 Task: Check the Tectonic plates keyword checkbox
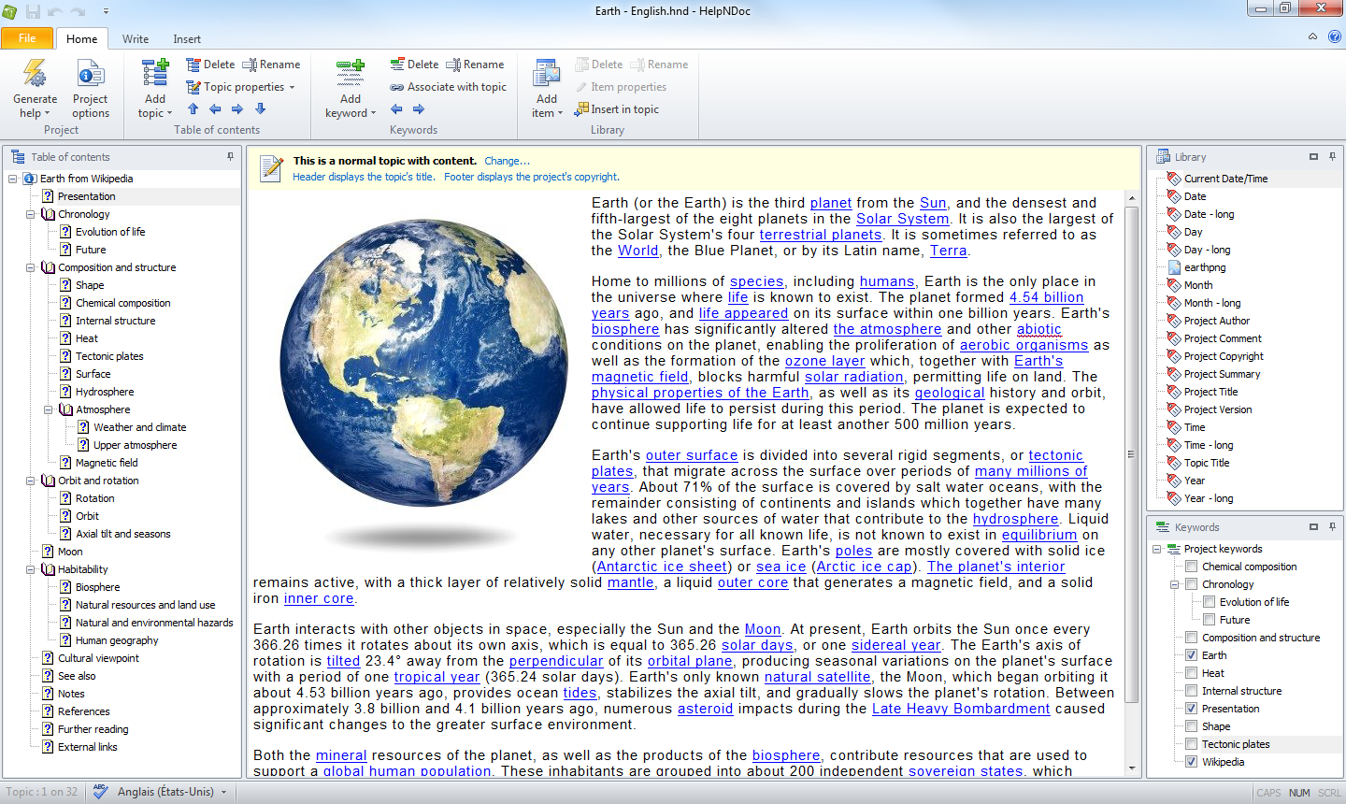(x=1191, y=744)
